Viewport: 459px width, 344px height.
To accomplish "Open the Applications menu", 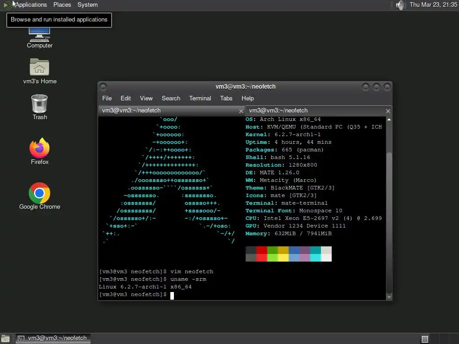I will click(x=31, y=4).
